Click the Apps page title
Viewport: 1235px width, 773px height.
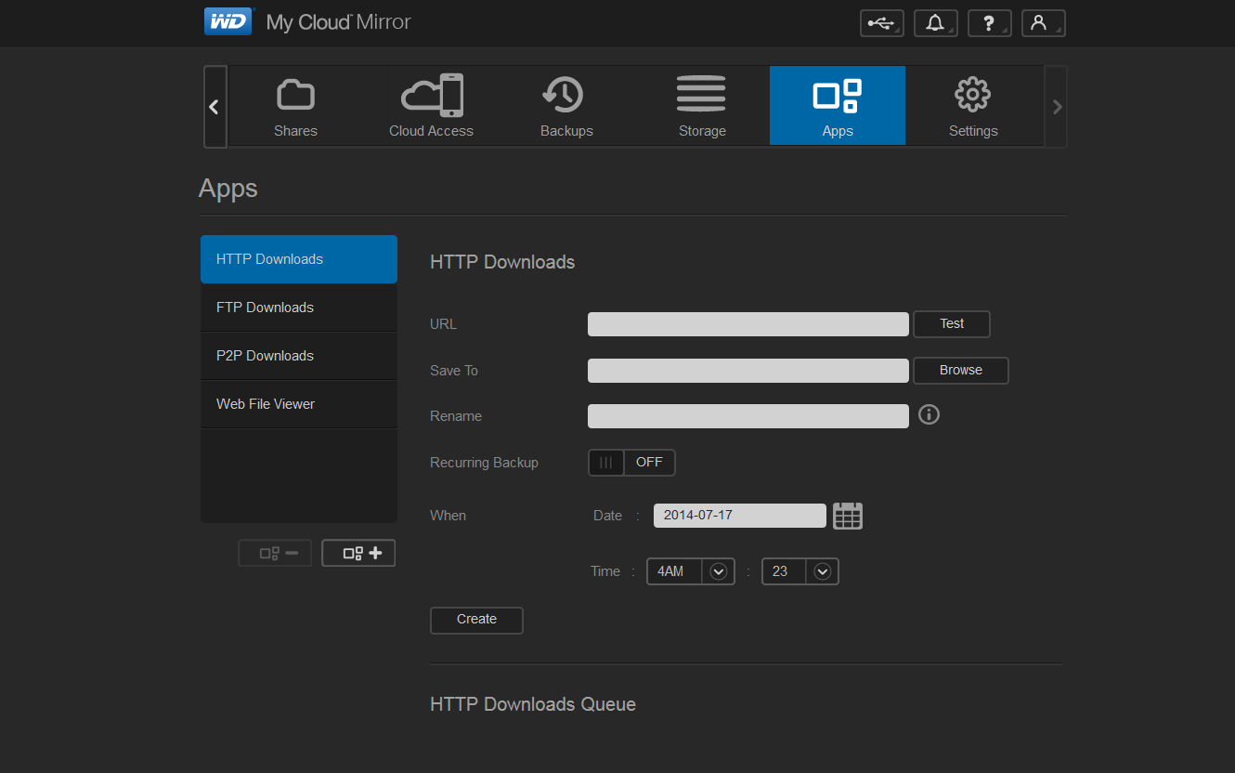[228, 189]
